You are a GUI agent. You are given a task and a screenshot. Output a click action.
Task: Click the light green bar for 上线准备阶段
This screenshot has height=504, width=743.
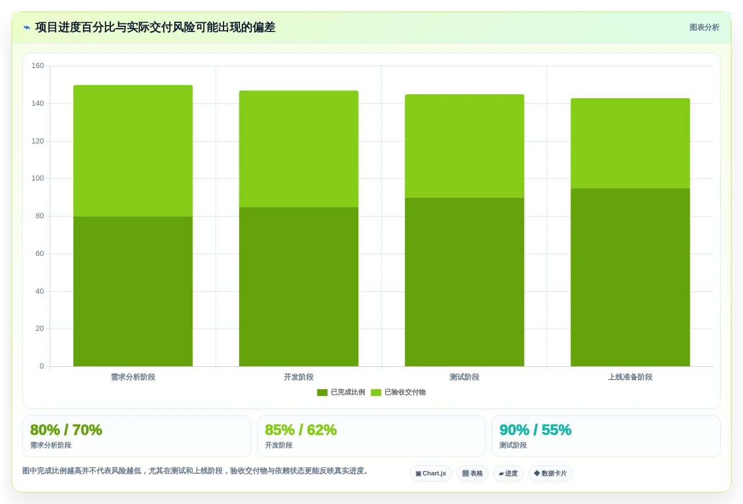[630, 143]
